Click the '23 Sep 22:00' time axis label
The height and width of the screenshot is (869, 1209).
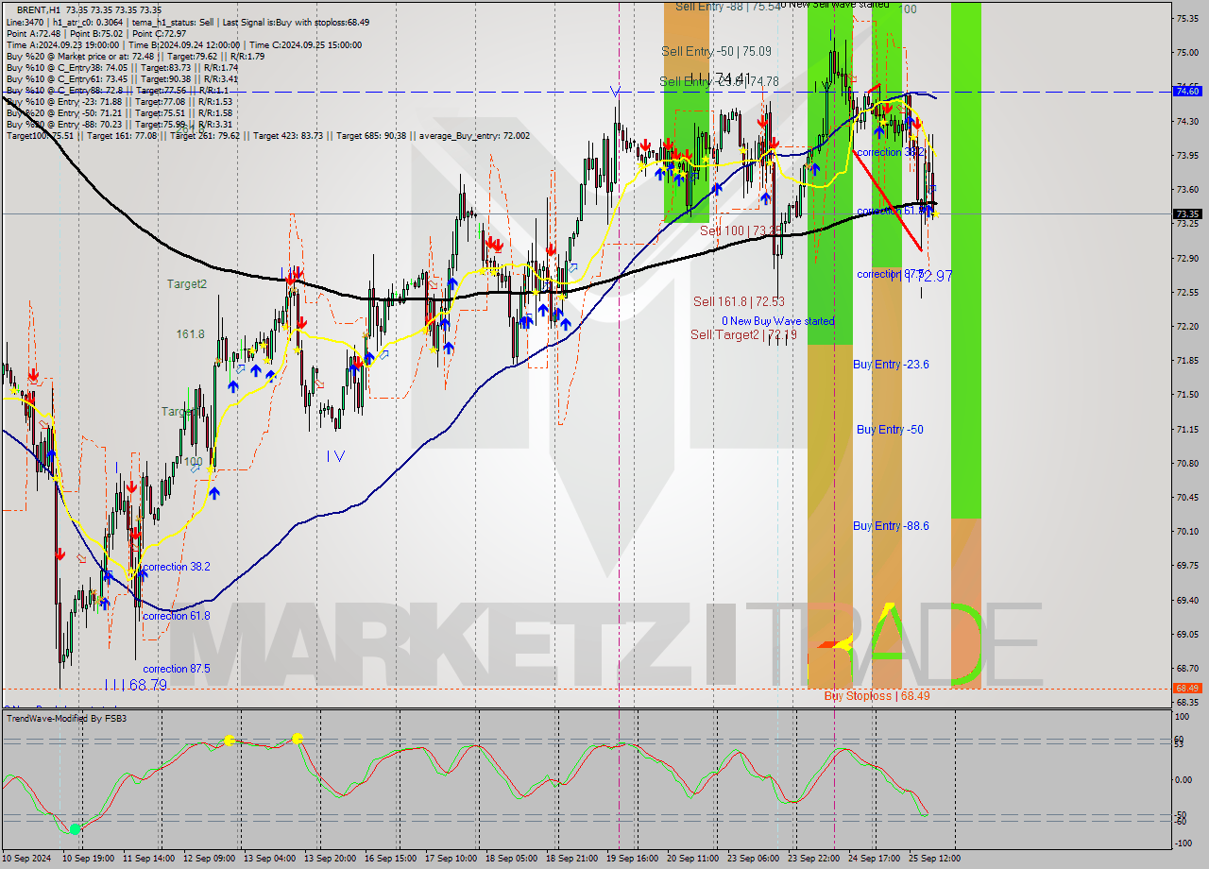point(812,858)
